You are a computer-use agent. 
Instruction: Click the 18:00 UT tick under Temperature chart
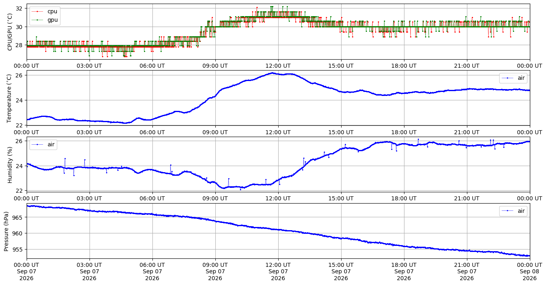coord(404,132)
